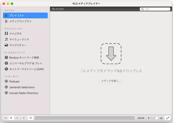Click the ローカルネットワーク section header

pos(14,52)
